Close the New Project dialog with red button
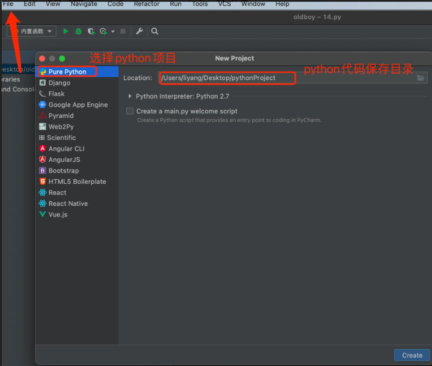This screenshot has width=432, height=366. 42,59
